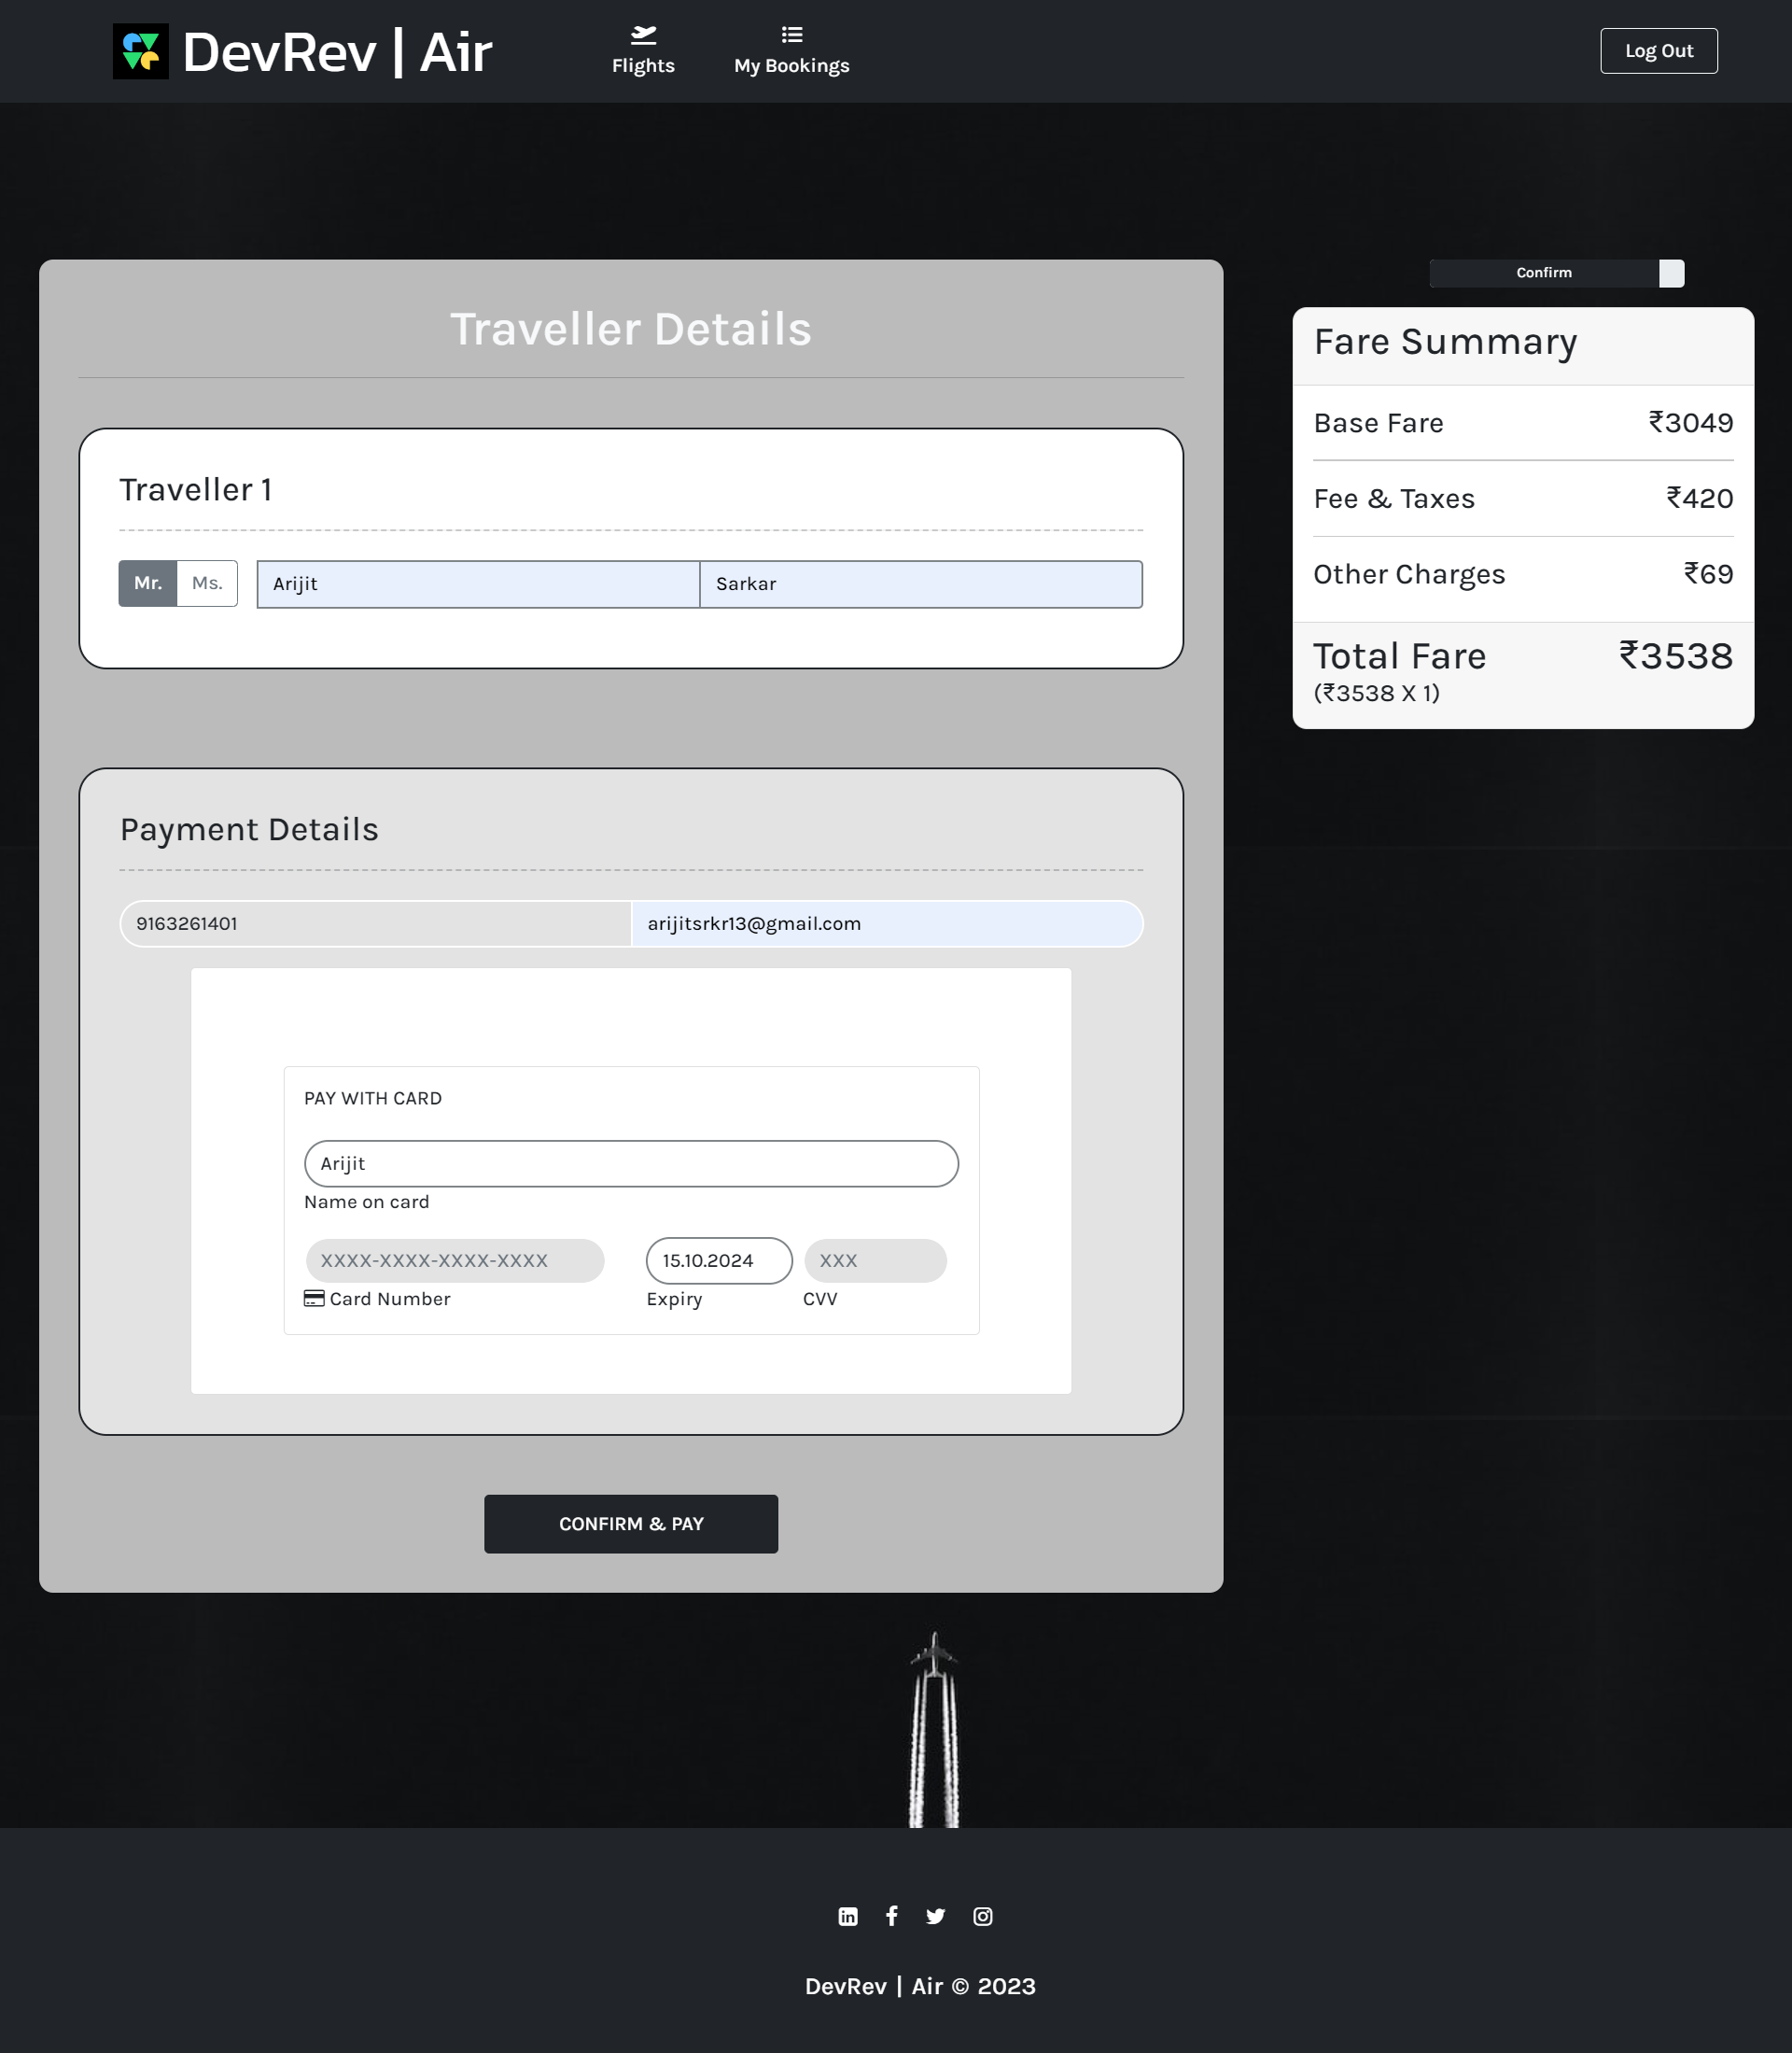Edit the first name field showing Arijit

(476, 584)
